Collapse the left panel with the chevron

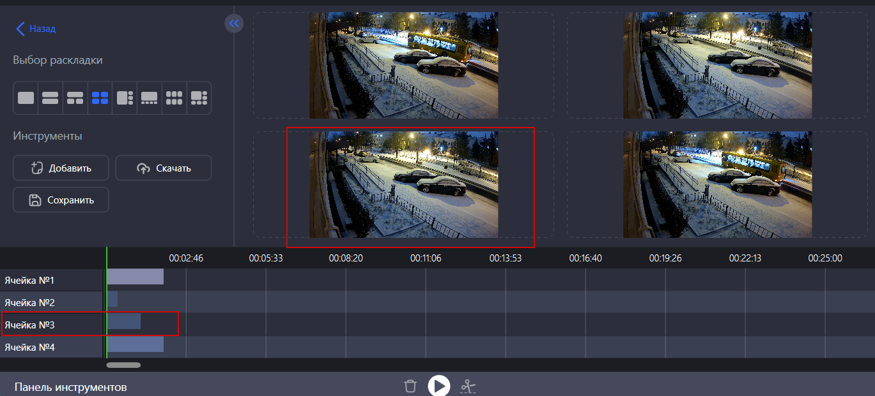coord(234,23)
